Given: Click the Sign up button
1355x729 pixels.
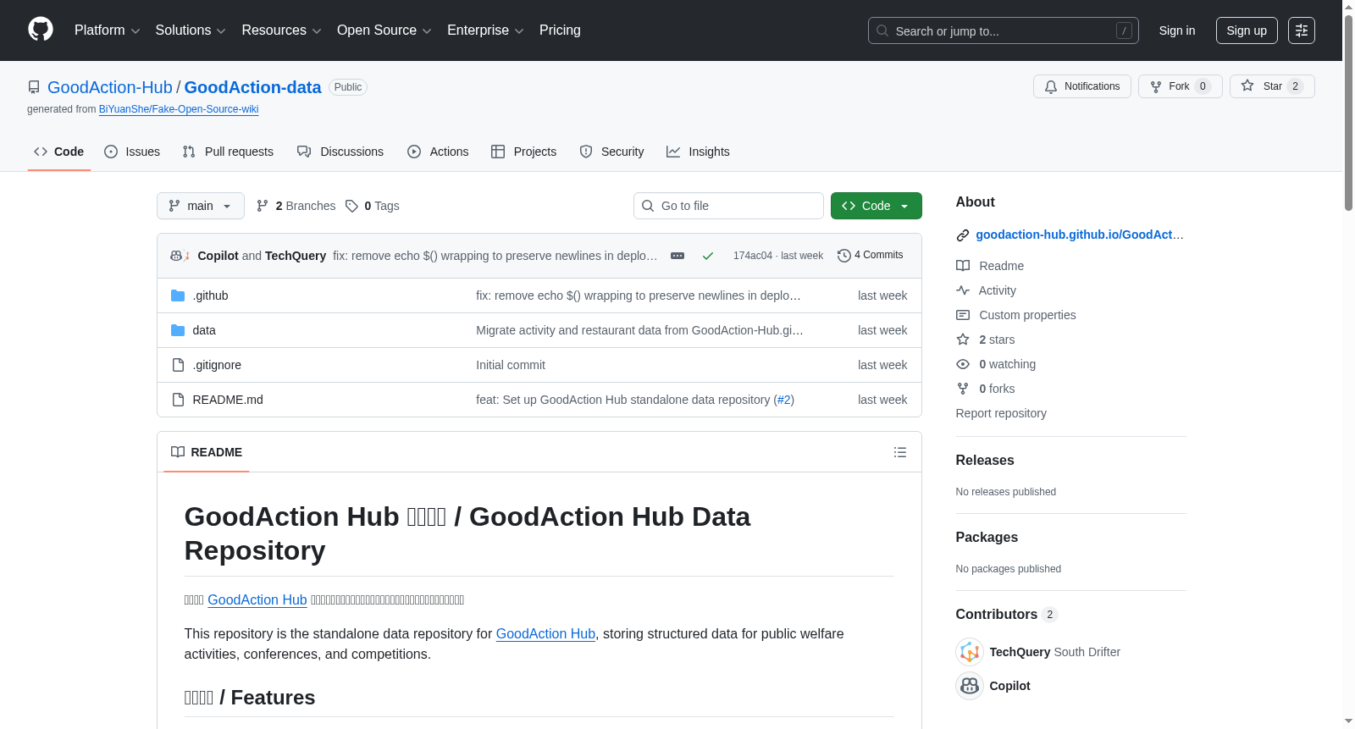Looking at the screenshot, I should tap(1247, 30).
